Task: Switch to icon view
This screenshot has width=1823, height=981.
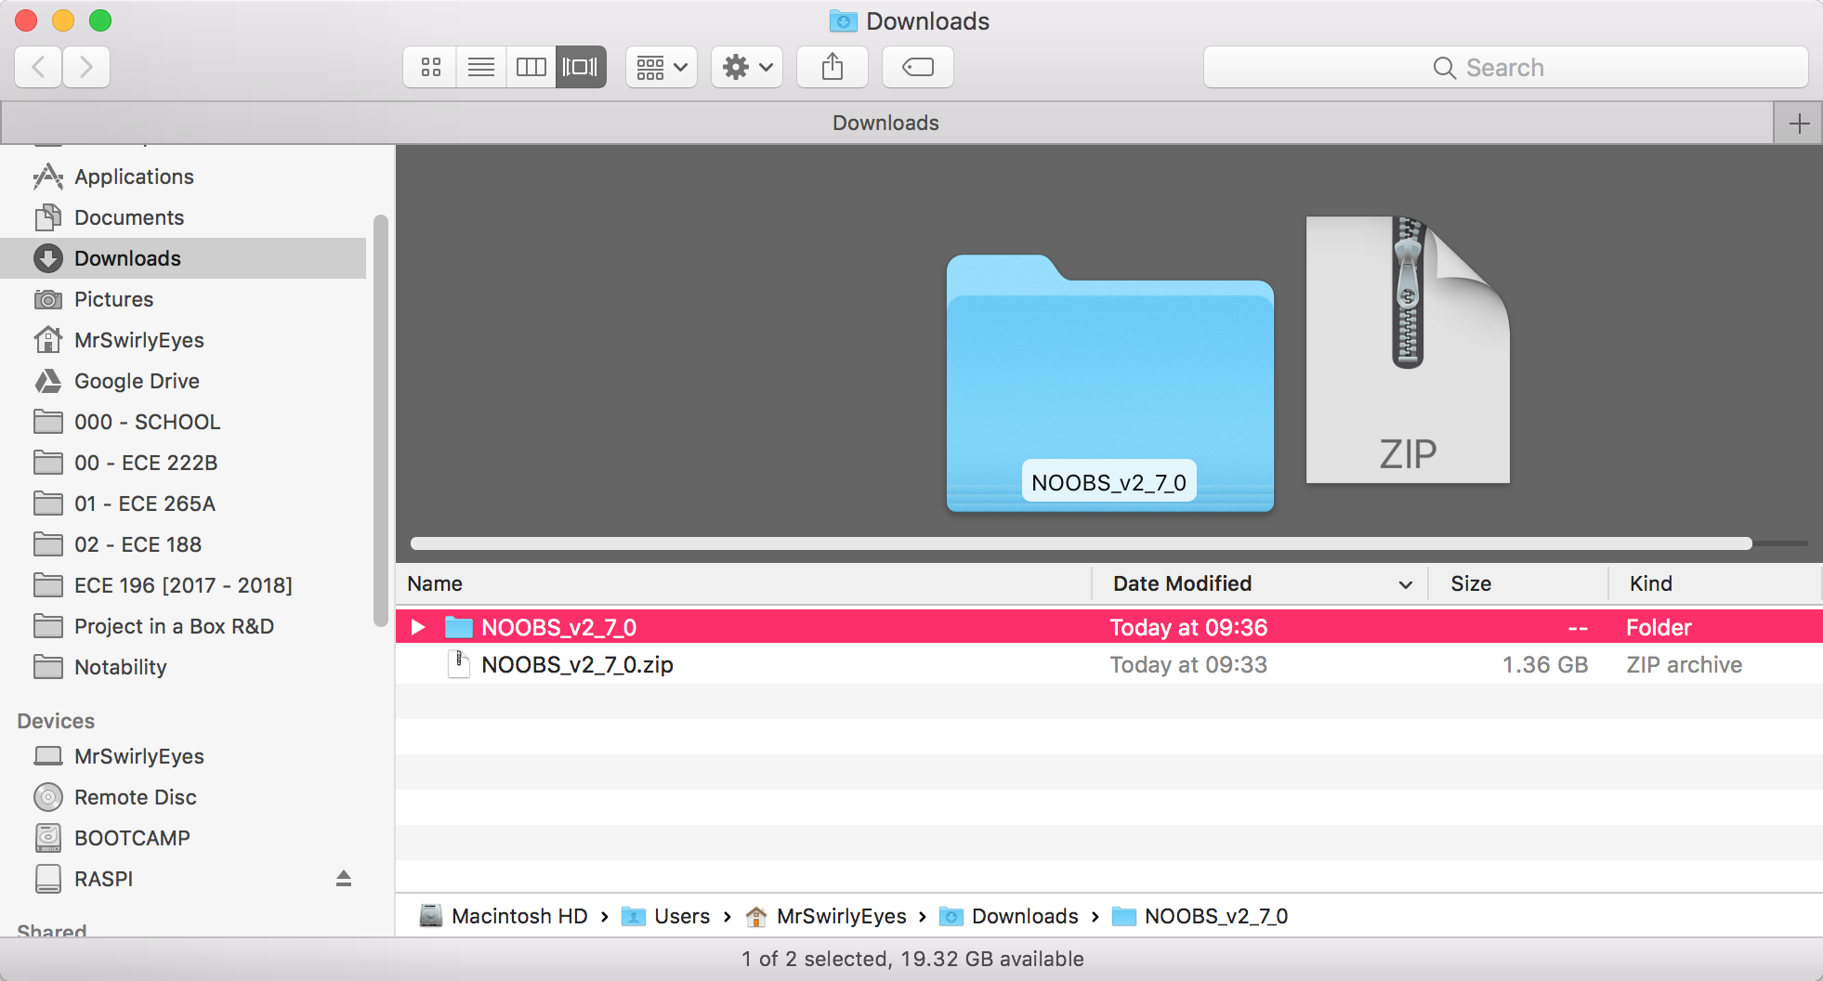Action: tap(430, 67)
